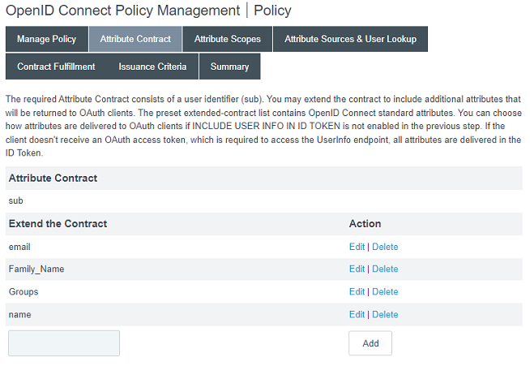View the Summary tab
Image resolution: width=530 pixels, height=366 pixels.
[230, 67]
